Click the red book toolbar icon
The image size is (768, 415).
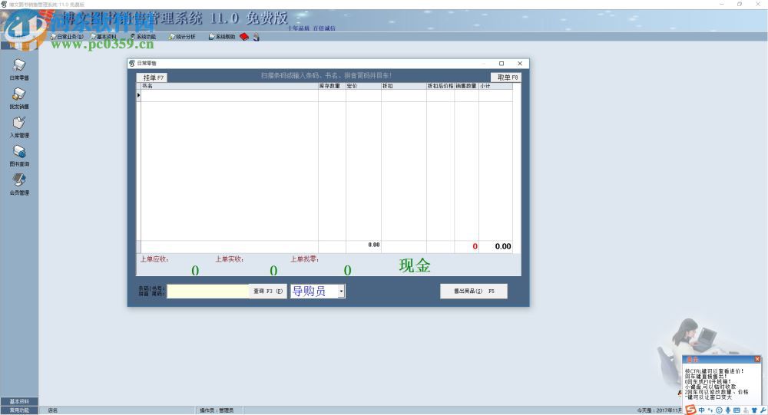[x=244, y=37]
